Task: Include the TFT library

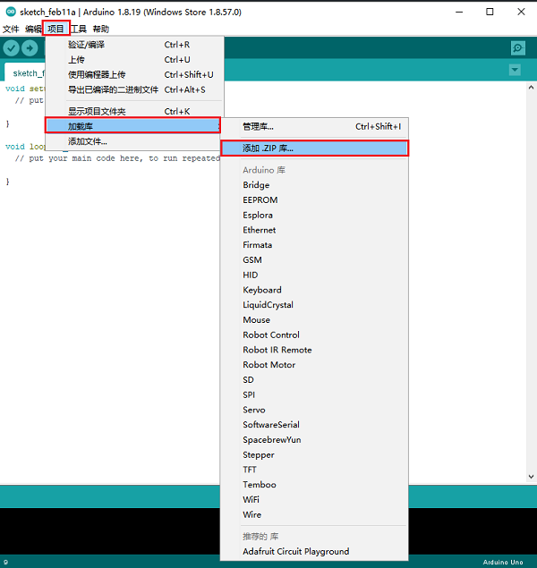Action: point(314,470)
